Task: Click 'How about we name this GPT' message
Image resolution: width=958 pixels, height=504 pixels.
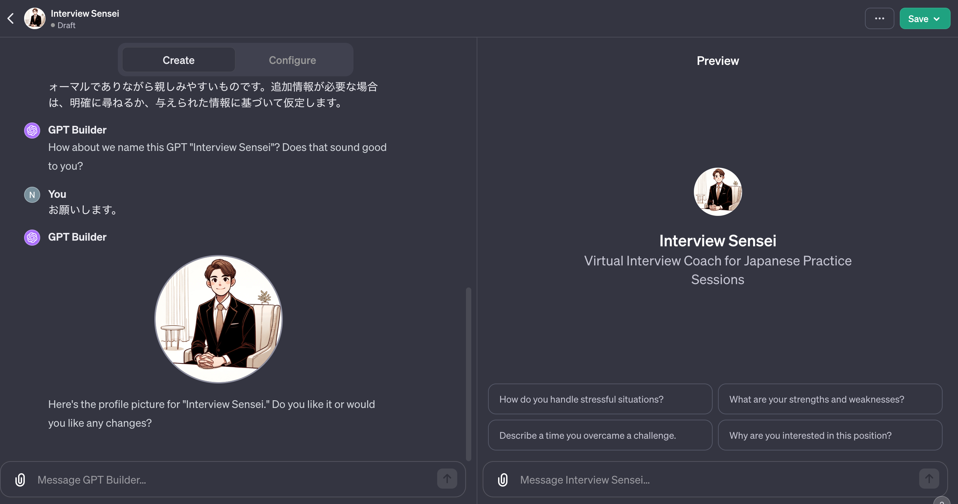Action: [217, 157]
